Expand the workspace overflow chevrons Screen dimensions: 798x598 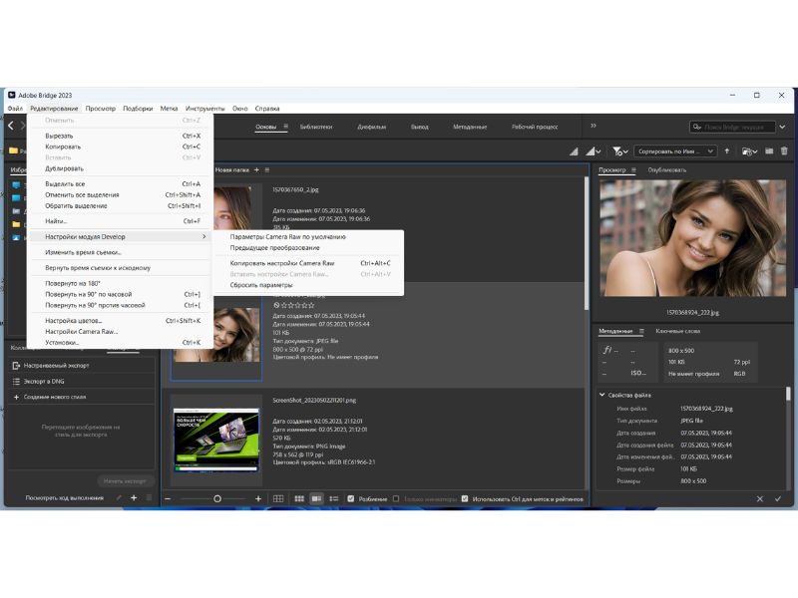[x=593, y=127]
